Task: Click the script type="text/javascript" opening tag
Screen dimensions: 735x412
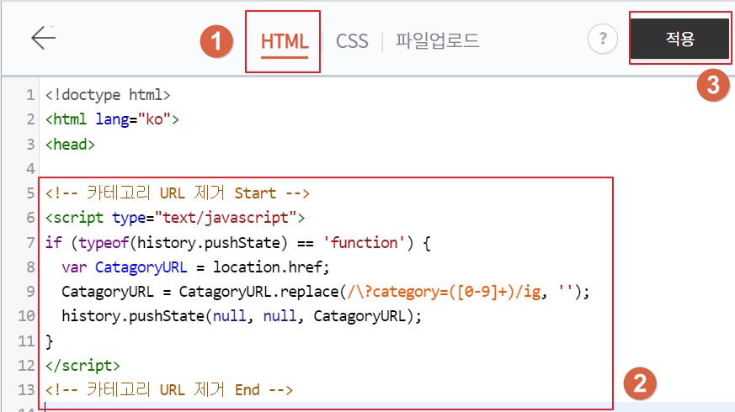Action: point(175,218)
